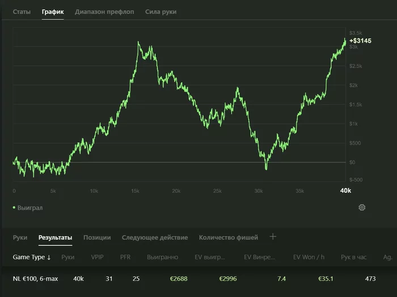Open graph settings gear icon
This screenshot has width=397, height=297.
(x=362, y=207)
